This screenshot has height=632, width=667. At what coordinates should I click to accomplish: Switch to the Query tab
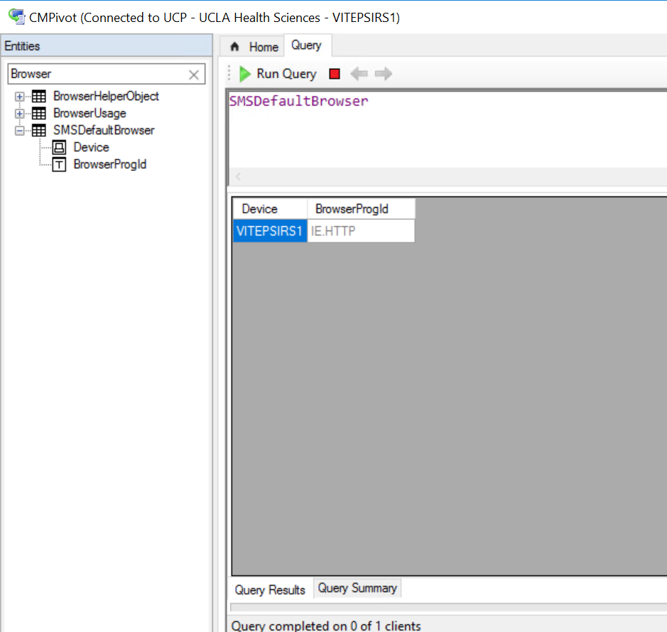pos(307,45)
